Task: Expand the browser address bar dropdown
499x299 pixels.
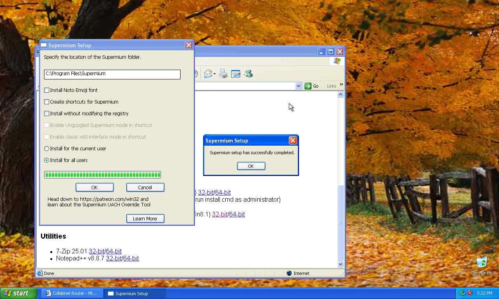Action: pyautogui.click(x=299, y=86)
